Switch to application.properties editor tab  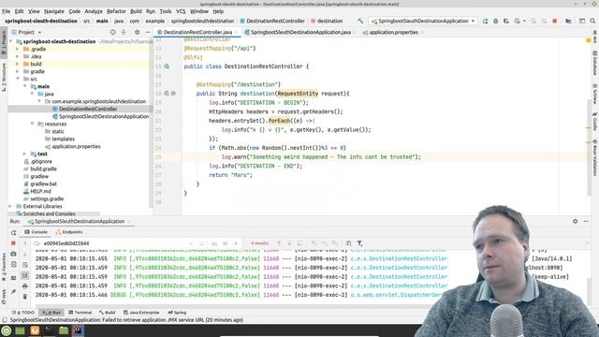coord(393,32)
